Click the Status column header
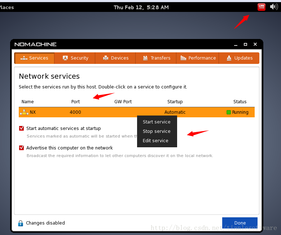 pos(240,102)
